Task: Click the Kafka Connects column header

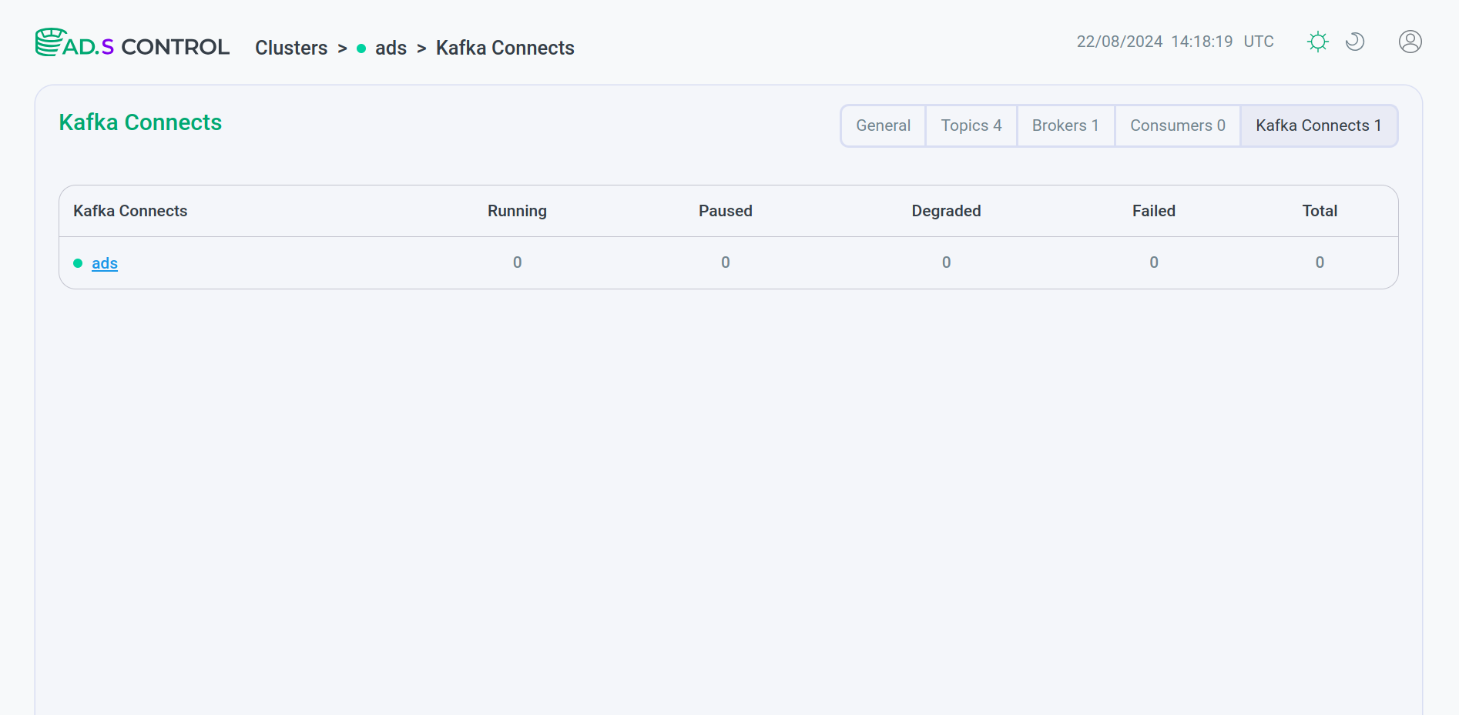Action: pyautogui.click(x=130, y=211)
